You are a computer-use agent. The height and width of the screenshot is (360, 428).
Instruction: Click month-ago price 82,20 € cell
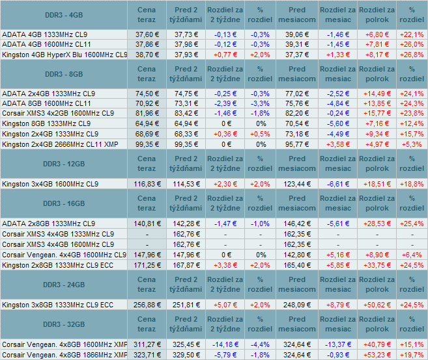297,113
